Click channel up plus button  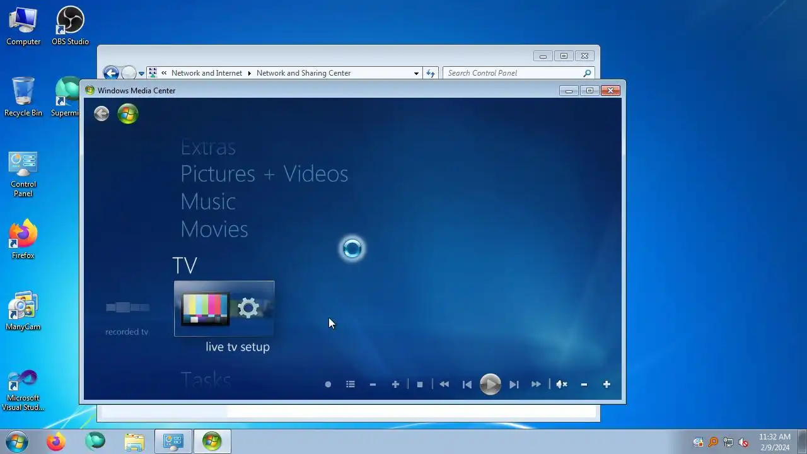pyautogui.click(x=395, y=384)
